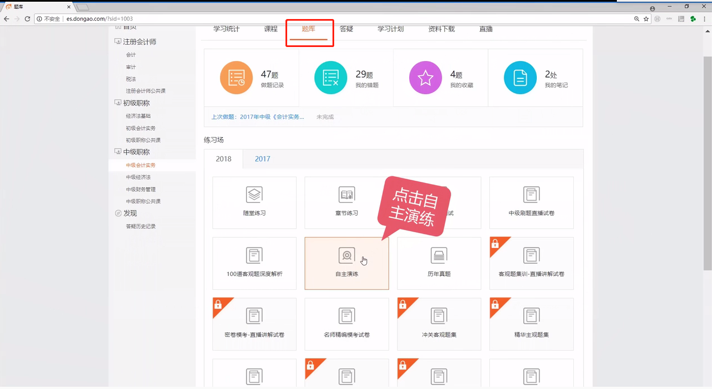Open 我的错题 teal icon
Screen dimensions: 712x389
[x=331, y=78]
